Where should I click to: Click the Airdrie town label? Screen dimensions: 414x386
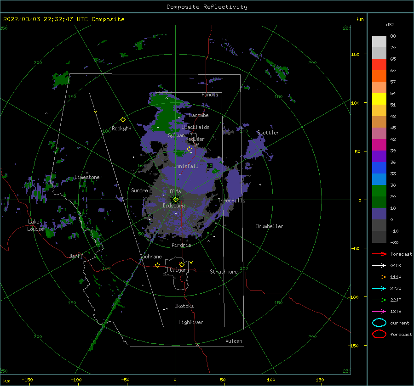(181, 245)
